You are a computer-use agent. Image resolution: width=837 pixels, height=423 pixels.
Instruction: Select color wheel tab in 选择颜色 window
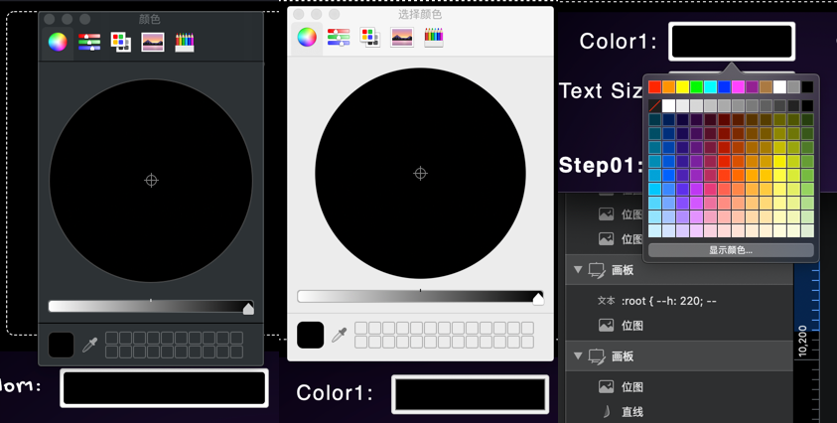click(x=307, y=37)
